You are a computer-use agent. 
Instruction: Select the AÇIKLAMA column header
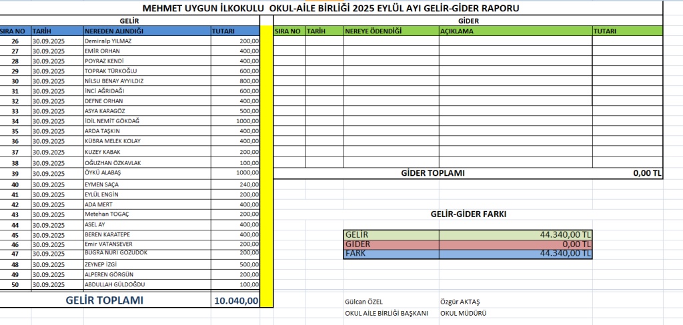point(514,31)
